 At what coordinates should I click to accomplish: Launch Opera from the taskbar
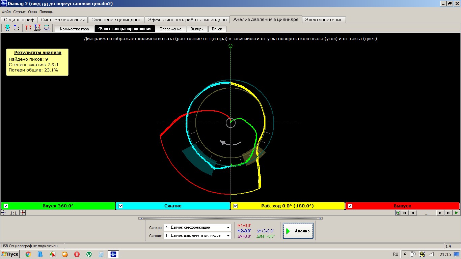click(77, 254)
